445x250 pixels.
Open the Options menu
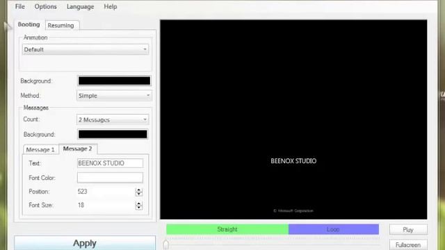(x=45, y=6)
